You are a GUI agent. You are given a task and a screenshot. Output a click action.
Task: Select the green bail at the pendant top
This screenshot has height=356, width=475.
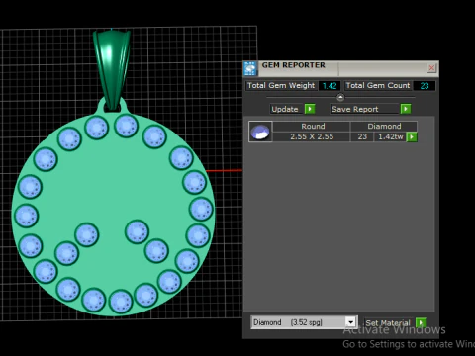[112, 70]
